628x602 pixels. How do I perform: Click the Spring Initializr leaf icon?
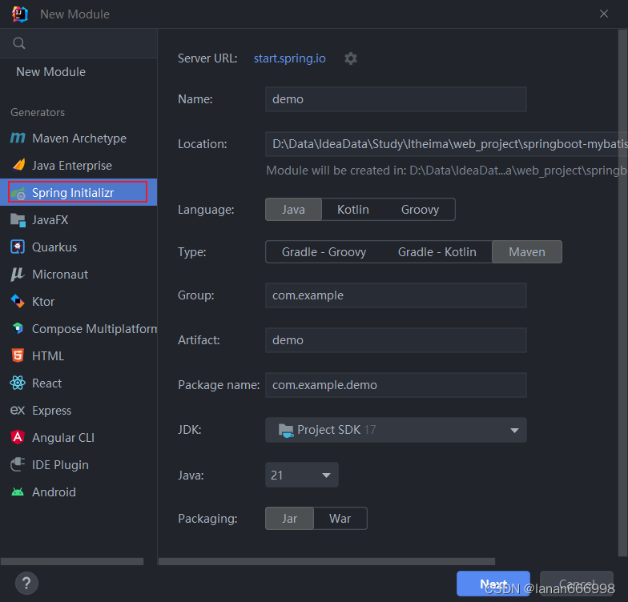18,194
